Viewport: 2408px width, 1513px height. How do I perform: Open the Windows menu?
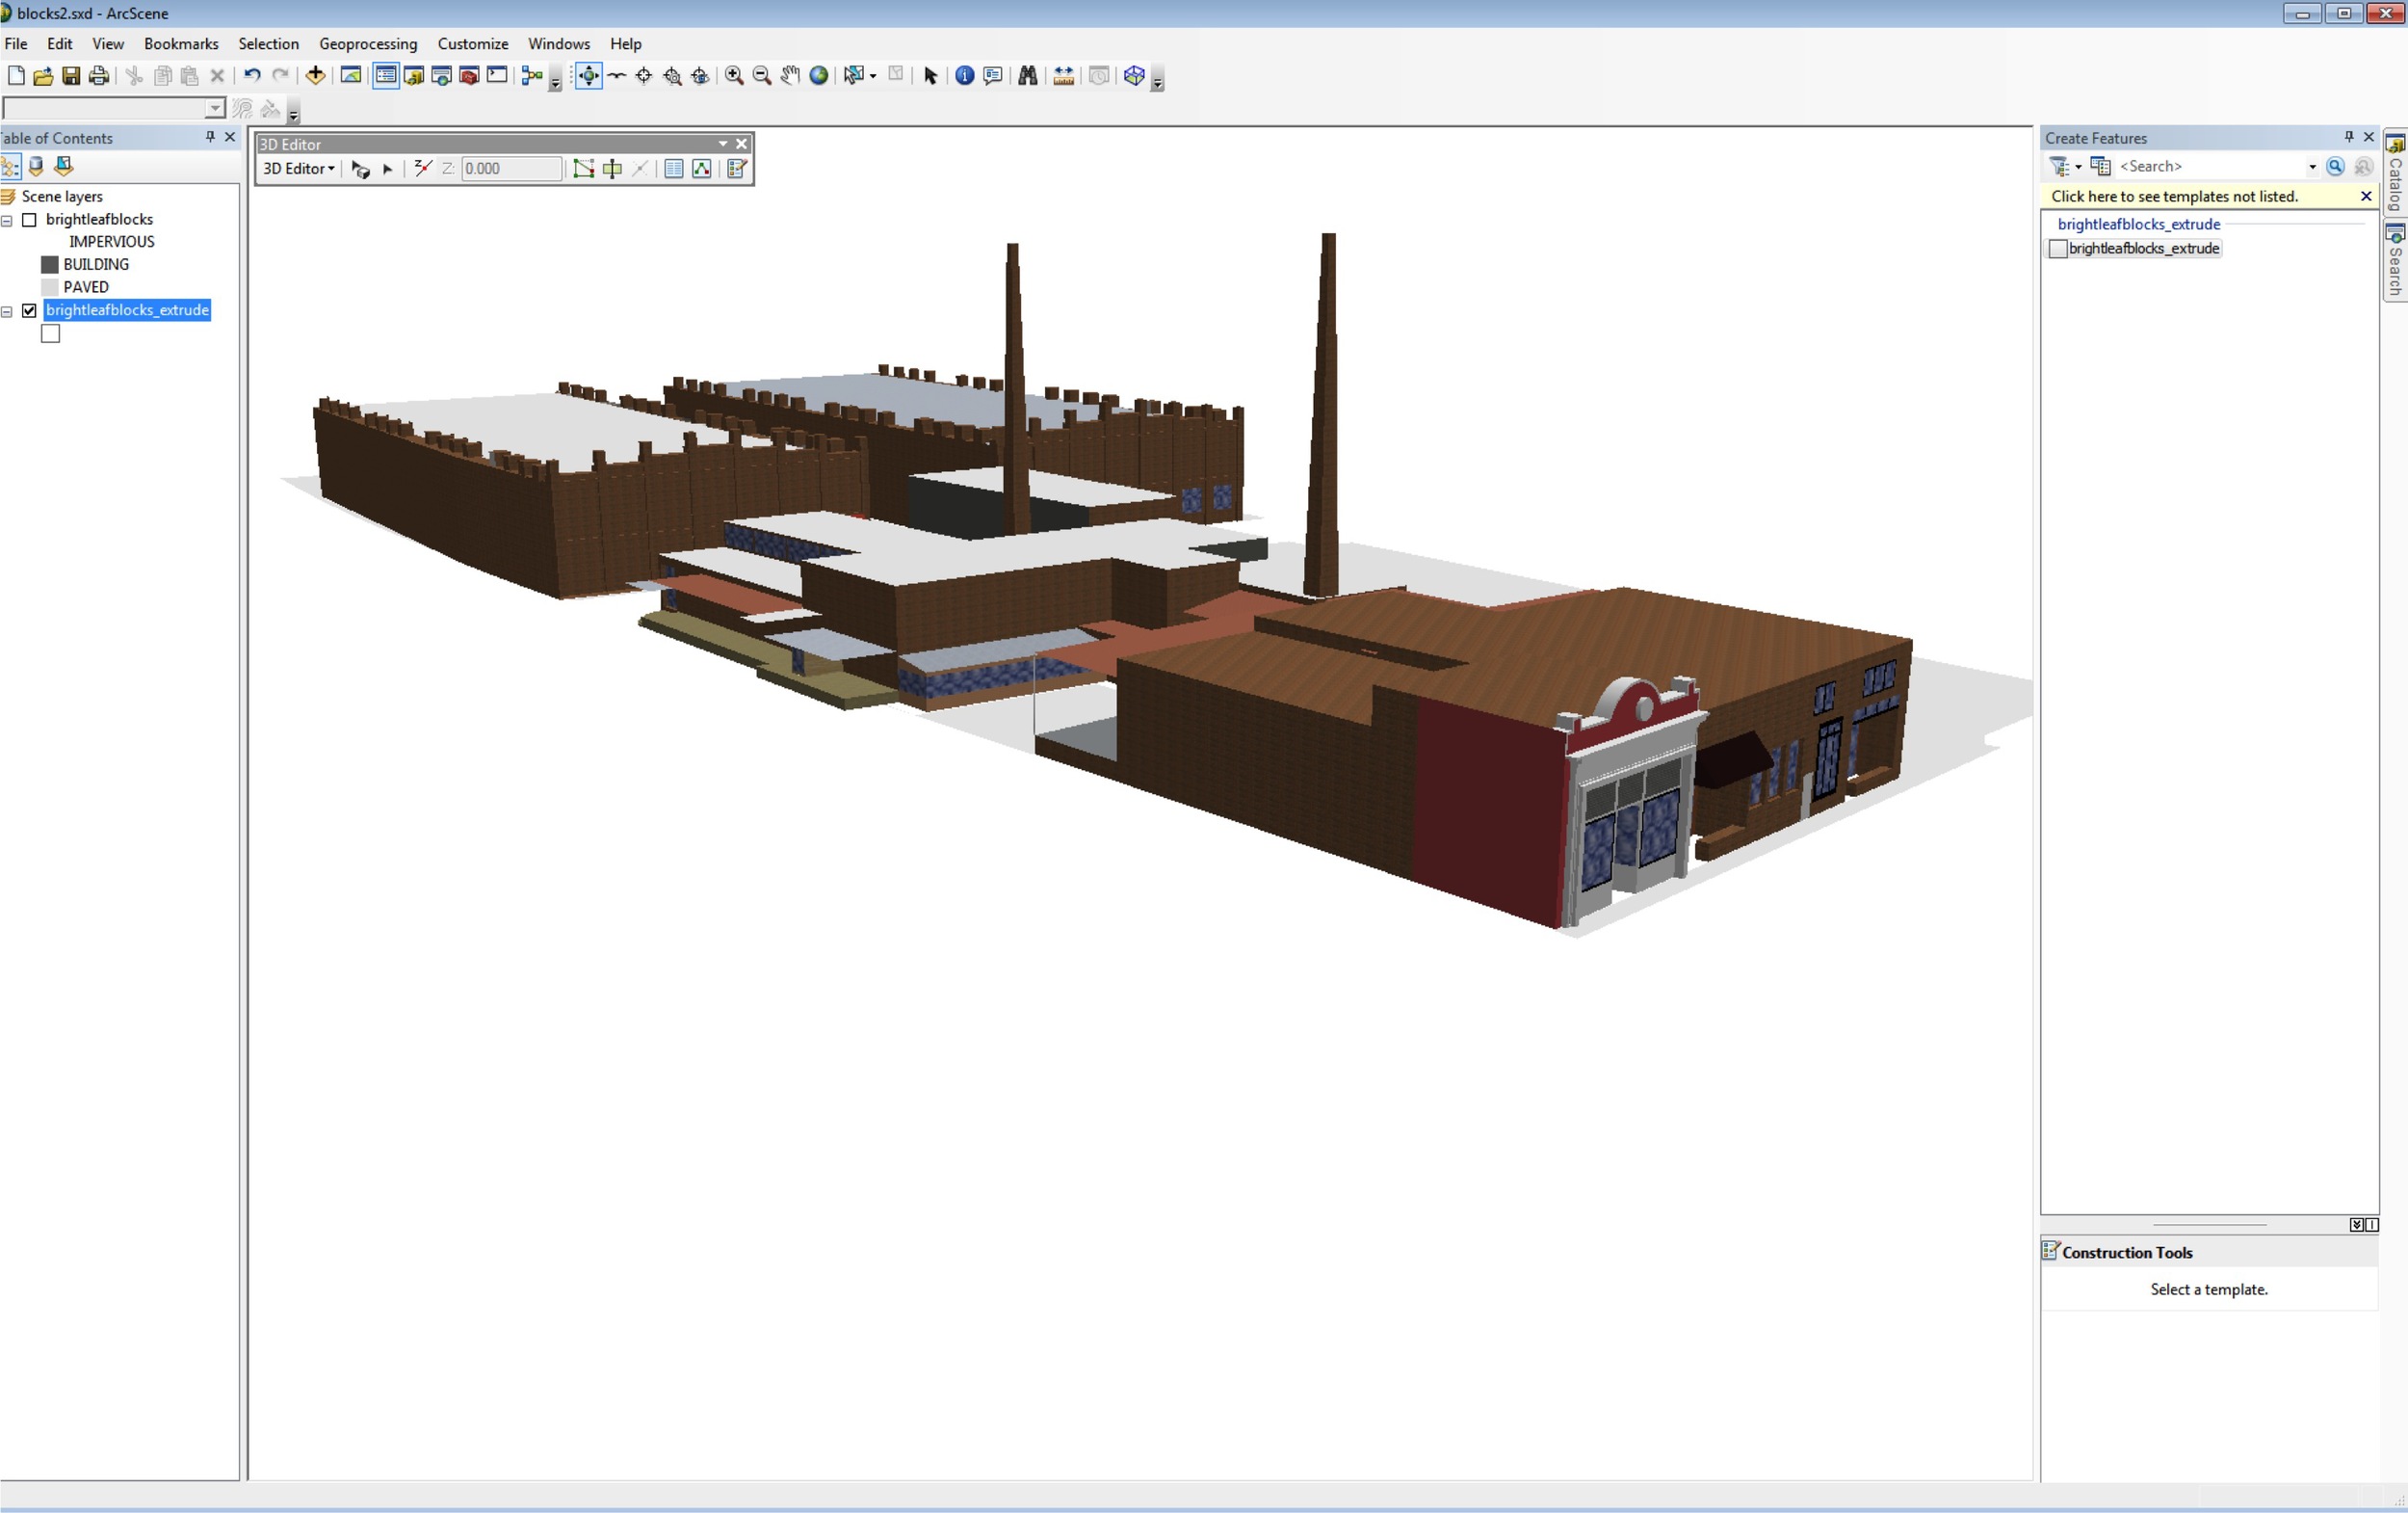[x=559, y=44]
